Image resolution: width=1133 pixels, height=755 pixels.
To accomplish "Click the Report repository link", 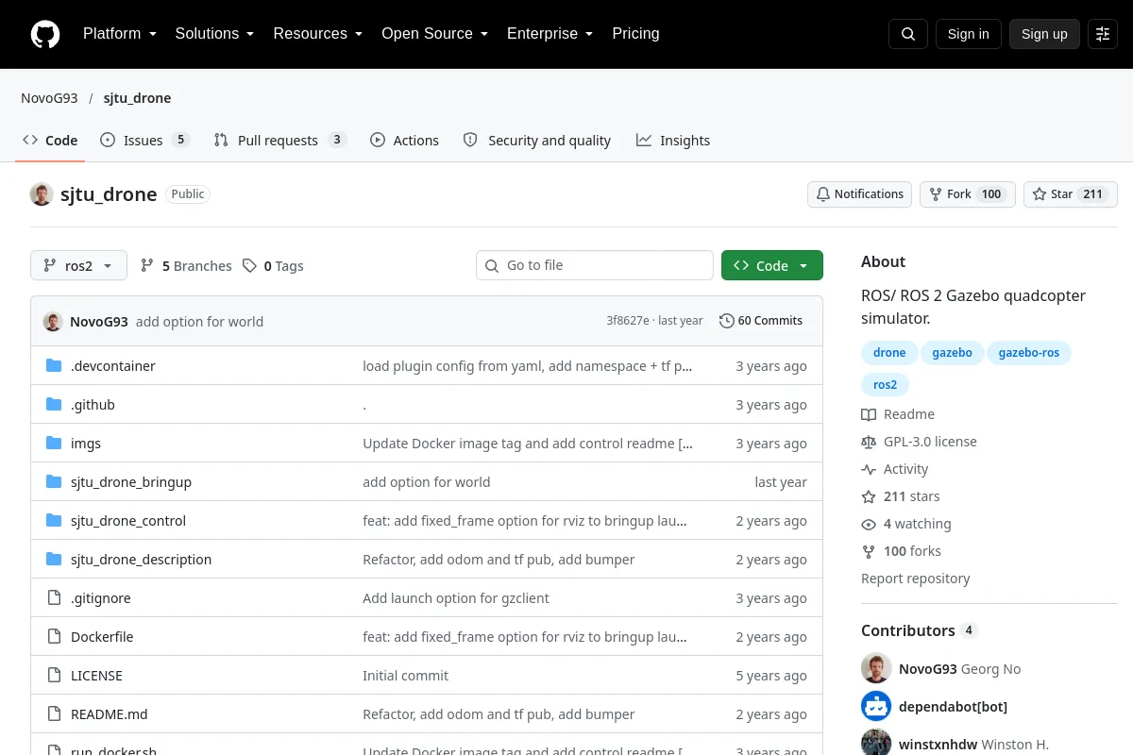I will 915,579.
